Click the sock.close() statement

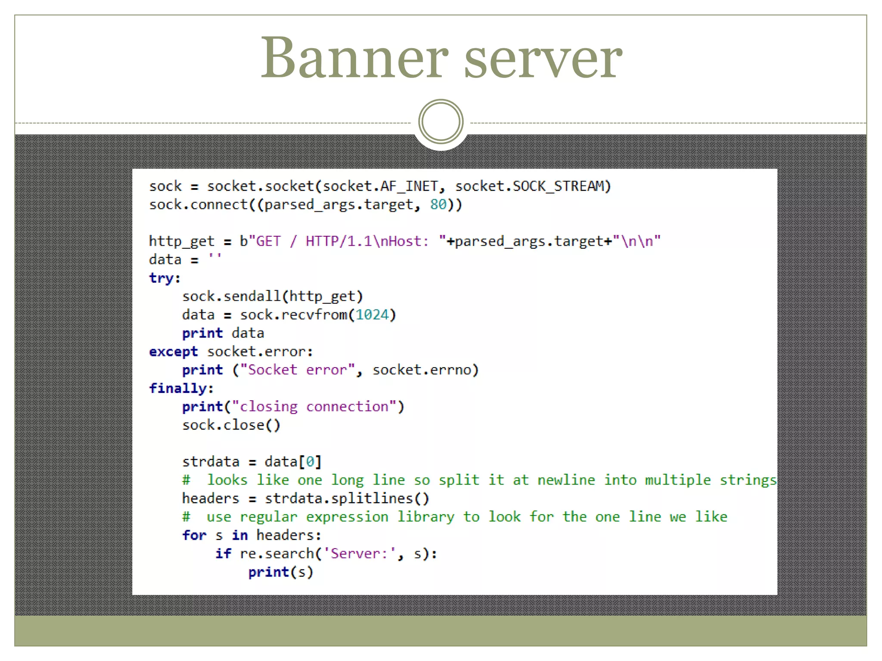[x=231, y=425]
